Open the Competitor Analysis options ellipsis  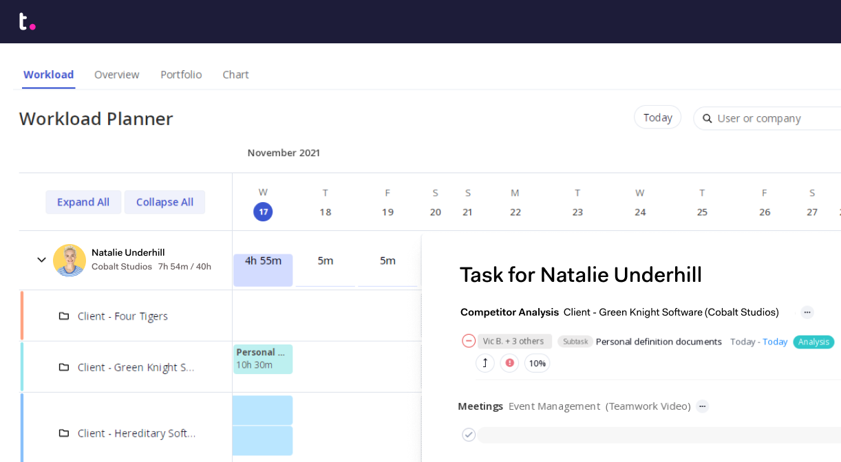807,312
